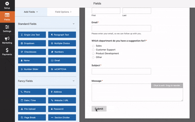Image resolution: width=195 pixels, height=122 pixels.
Task: Click the Message textarea
Action: point(137,93)
